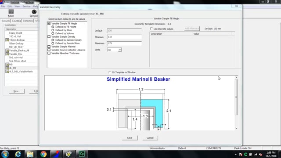281x158 pixels.
Task: Open the Samples toolbar icon
Action: click(x=34, y=12)
